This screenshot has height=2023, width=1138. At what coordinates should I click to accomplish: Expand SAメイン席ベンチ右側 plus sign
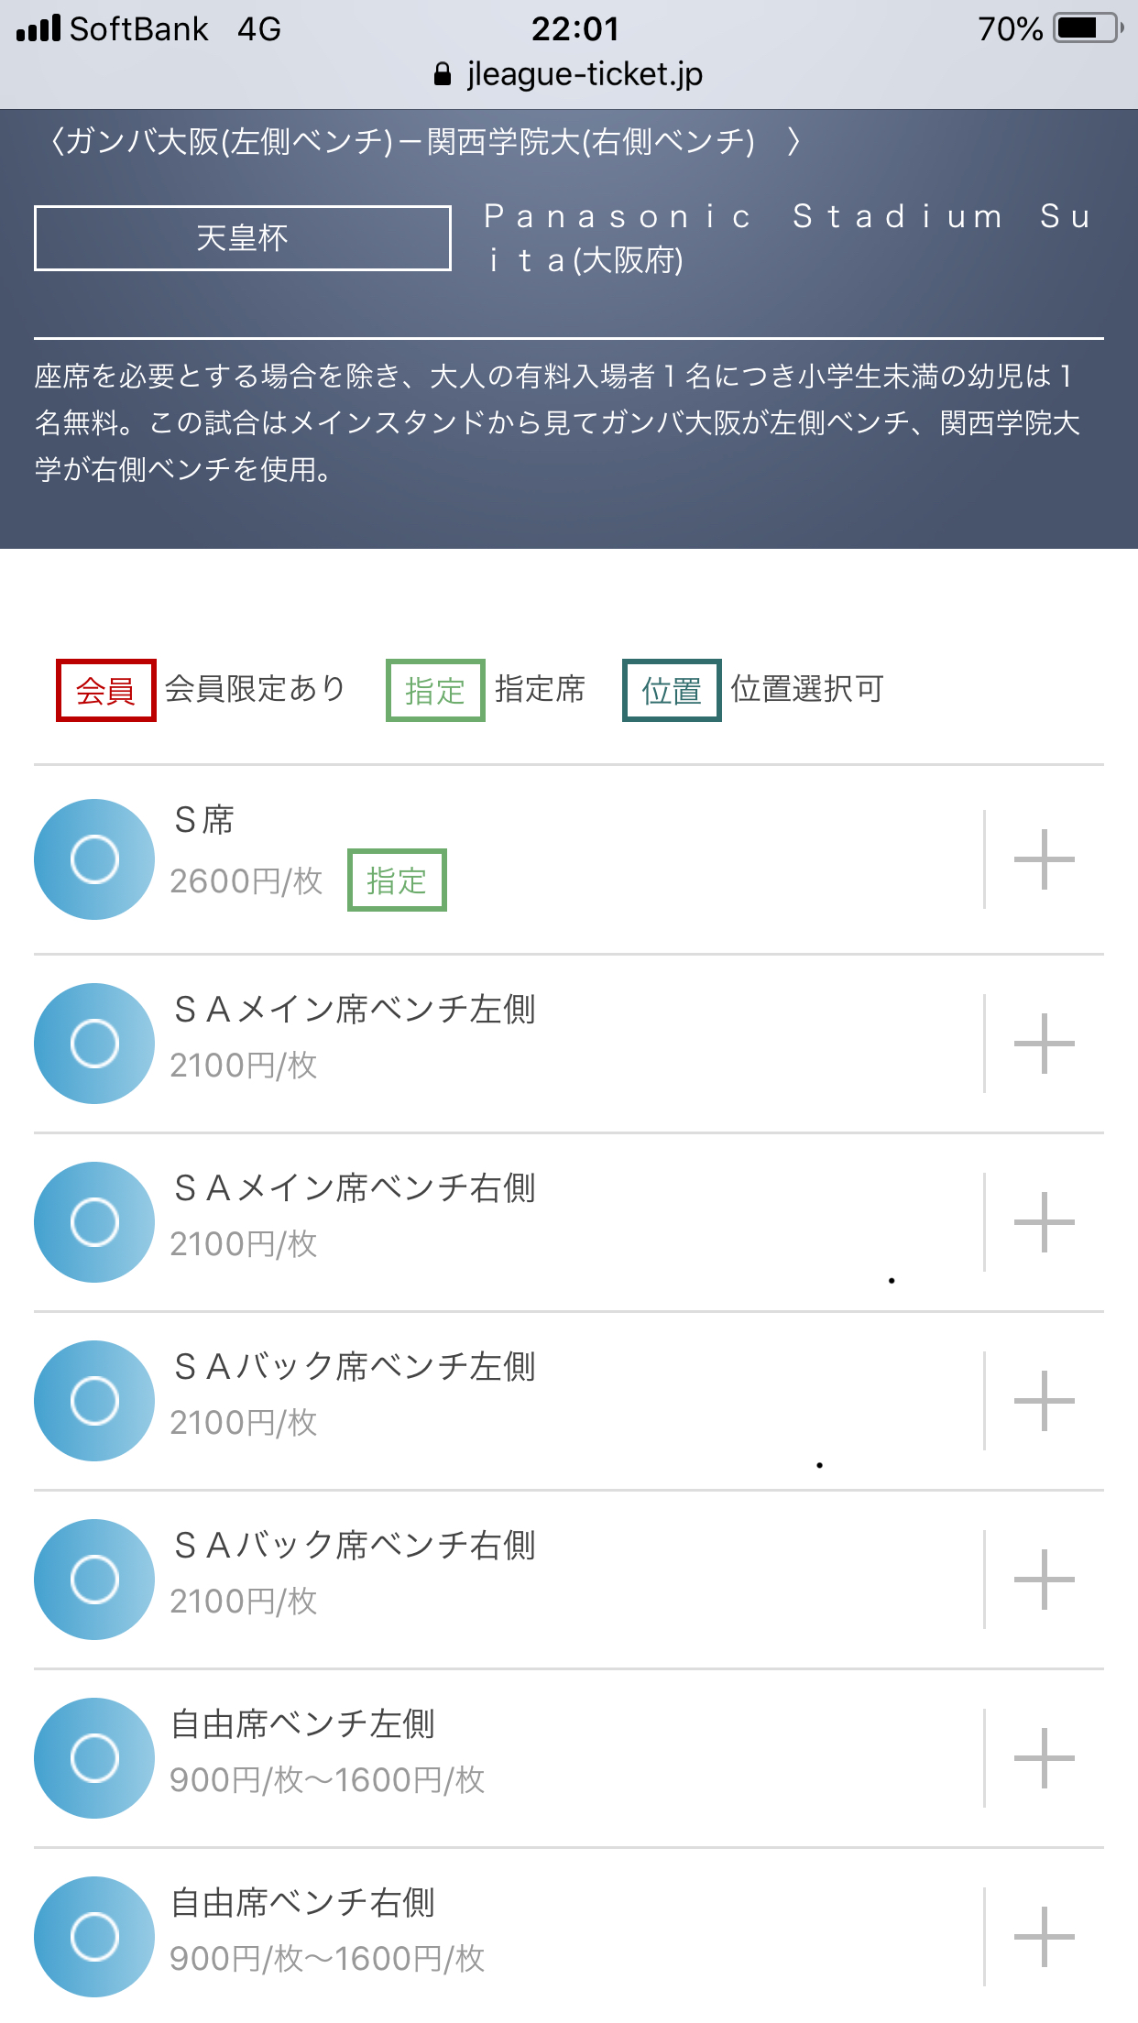pyautogui.click(x=1044, y=1222)
